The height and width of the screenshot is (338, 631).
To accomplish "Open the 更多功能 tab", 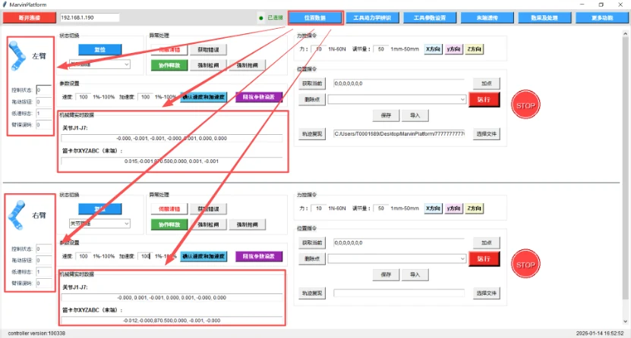I will [602, 17].
